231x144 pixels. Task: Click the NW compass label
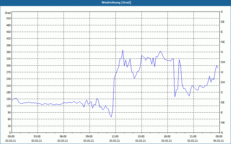[223, 62]
